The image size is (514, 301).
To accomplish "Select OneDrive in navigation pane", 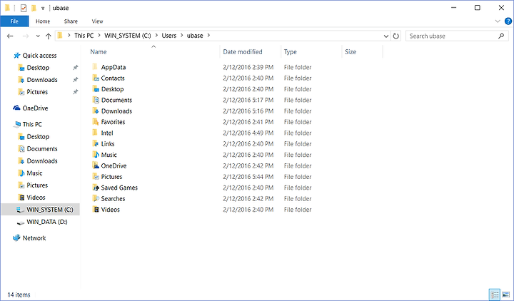I will point(35,108).
